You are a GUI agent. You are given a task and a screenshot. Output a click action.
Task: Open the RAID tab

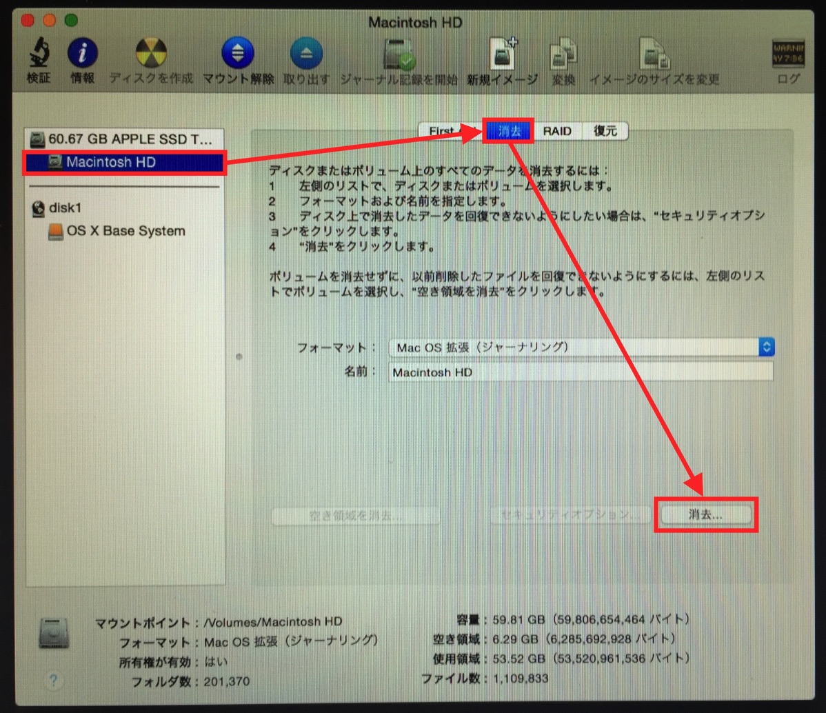coord(558,131)
